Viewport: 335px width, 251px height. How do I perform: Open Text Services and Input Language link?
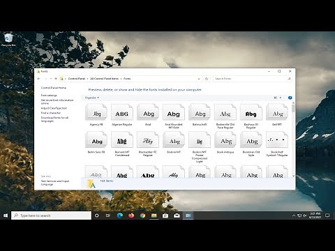click(x=55, y=183)
